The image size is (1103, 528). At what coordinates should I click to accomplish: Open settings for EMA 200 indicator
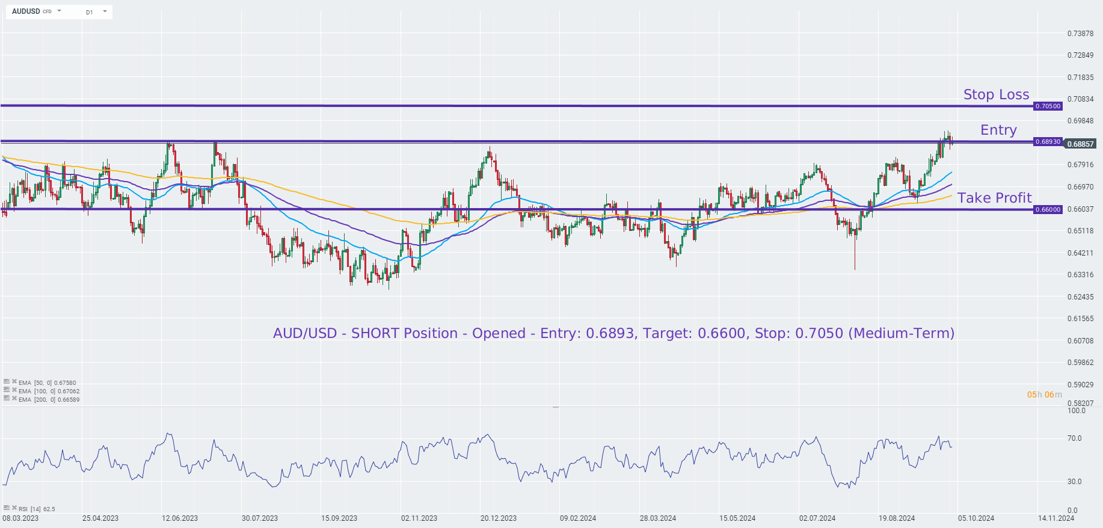tap(7, 399)
